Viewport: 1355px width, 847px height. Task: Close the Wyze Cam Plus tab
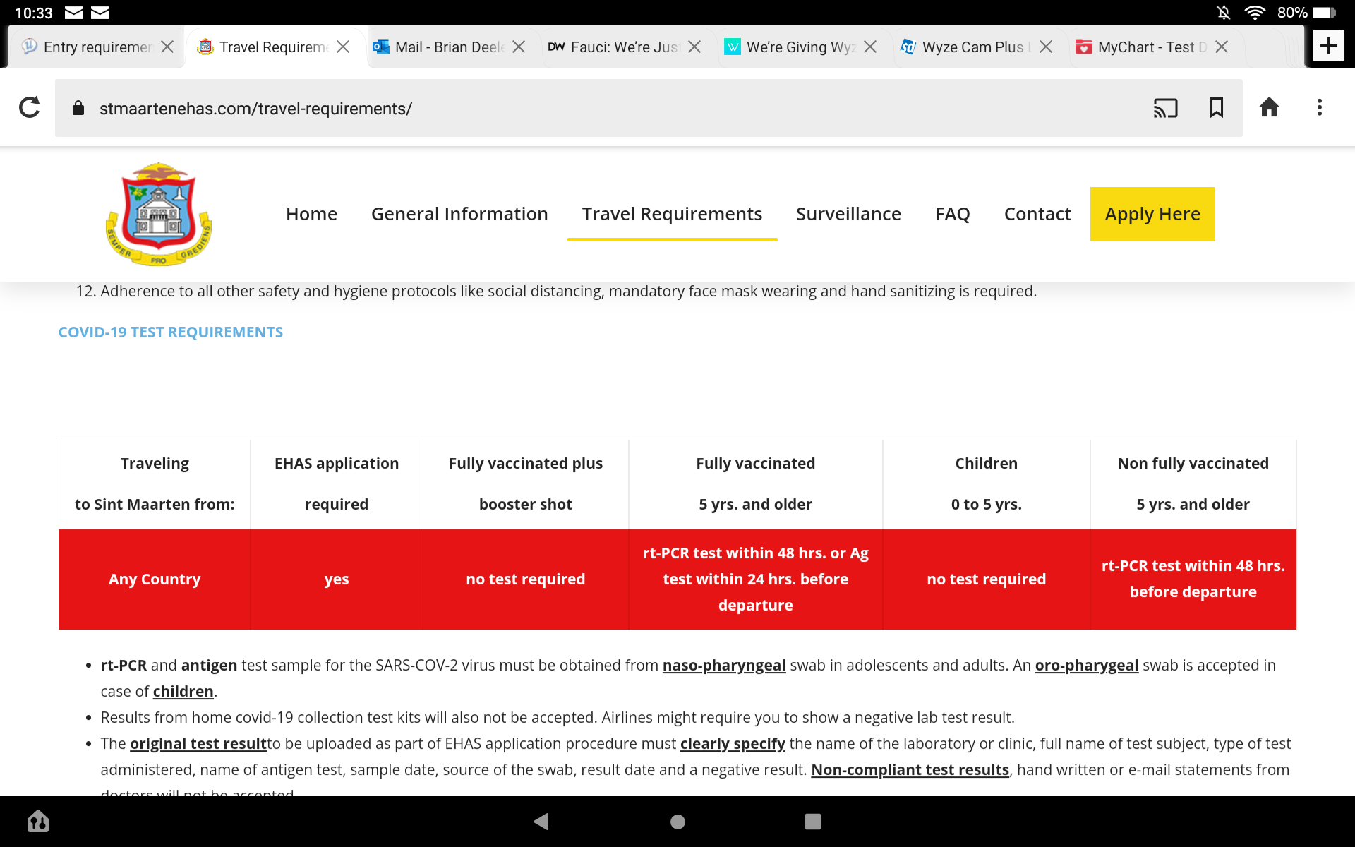click(x=1046, y=47)
